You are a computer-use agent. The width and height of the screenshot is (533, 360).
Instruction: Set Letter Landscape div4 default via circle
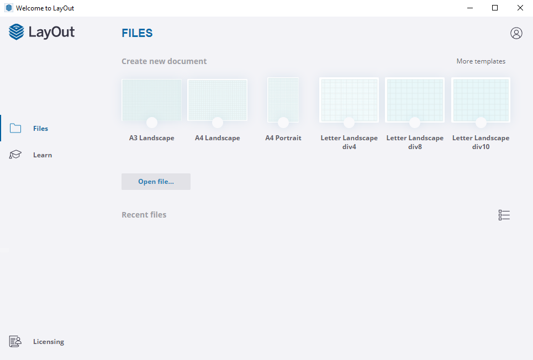click(x=349, y=123)
